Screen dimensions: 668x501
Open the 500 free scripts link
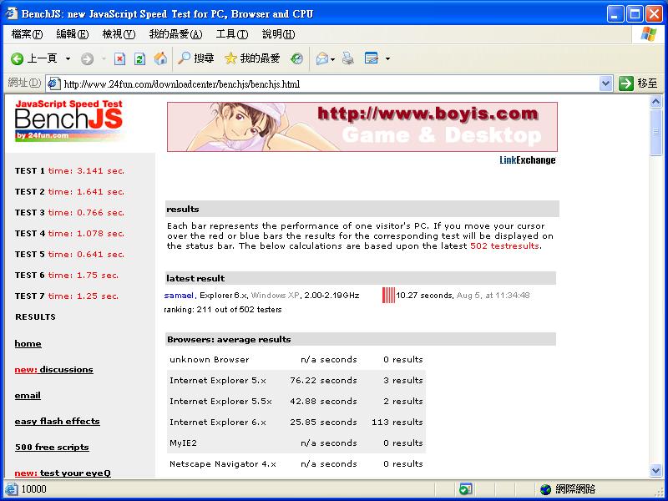point(52,448)
